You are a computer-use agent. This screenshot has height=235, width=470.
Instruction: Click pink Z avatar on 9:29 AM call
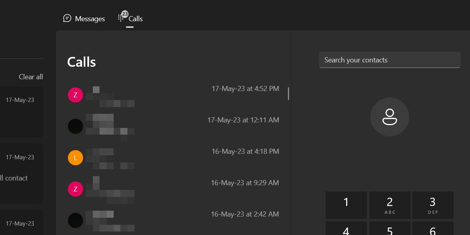[76, 189]
